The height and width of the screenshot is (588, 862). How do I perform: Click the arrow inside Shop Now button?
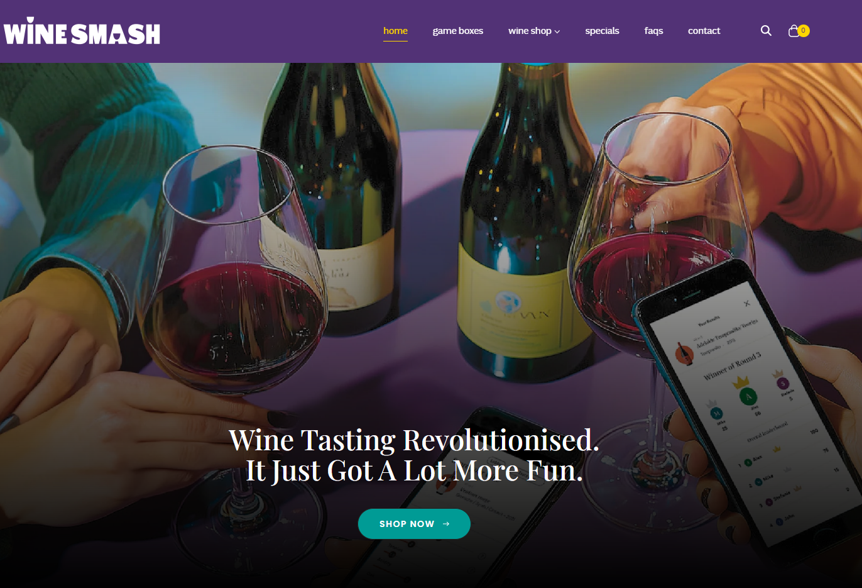(x=446, y=524)
